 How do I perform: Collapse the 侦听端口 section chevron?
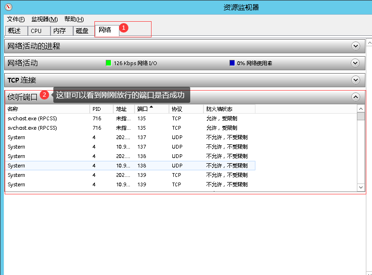point(355,97)
